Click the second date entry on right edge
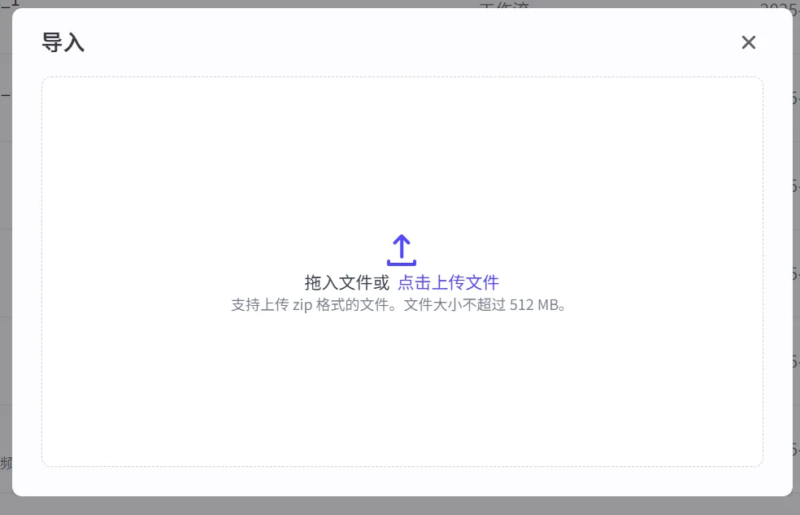The image size is (800, 515). (x=794, y=99)
